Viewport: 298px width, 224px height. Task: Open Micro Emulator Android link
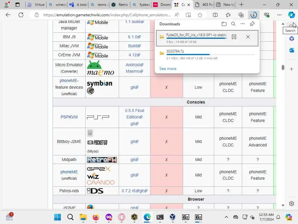[x=134, y=65]
